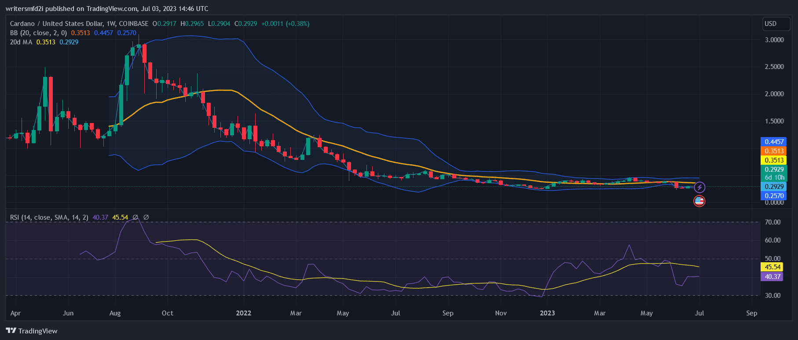Viewport: 798px width, 340px height.
Task: Click the purple lightning bolt event icon
Action: [699, 188]
